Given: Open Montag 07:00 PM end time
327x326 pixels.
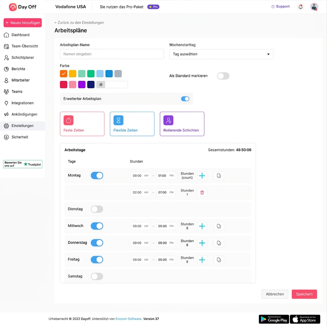Looking at the screenshot, I should tap(166, 192).
